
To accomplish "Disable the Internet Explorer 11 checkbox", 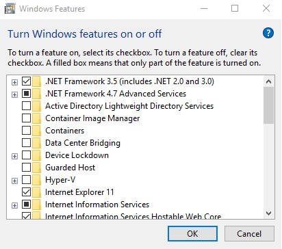I will coord(26,192).
